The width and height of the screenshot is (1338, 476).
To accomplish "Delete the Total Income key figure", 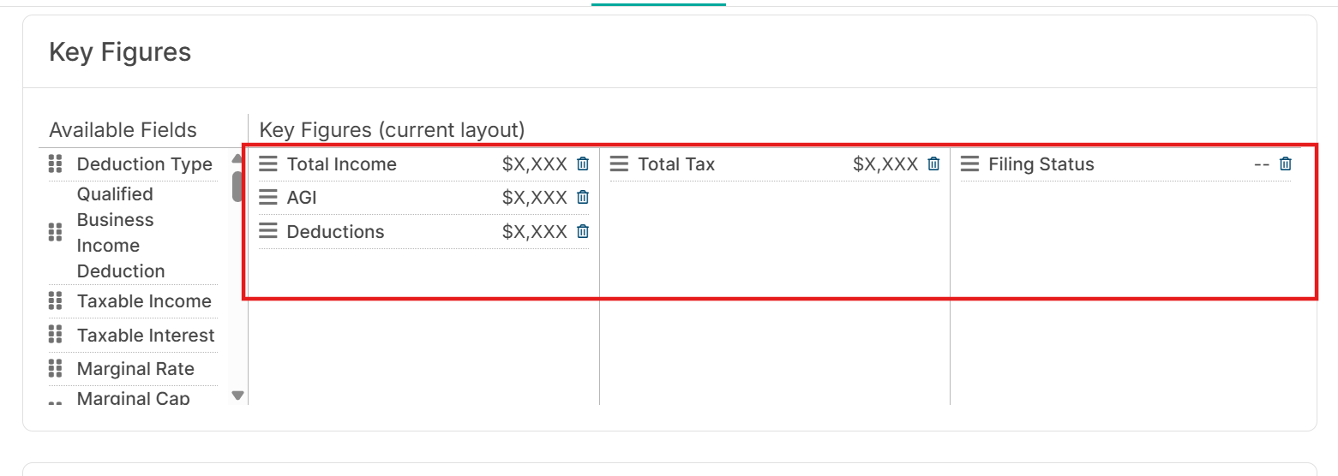I will tap(583, 164).
